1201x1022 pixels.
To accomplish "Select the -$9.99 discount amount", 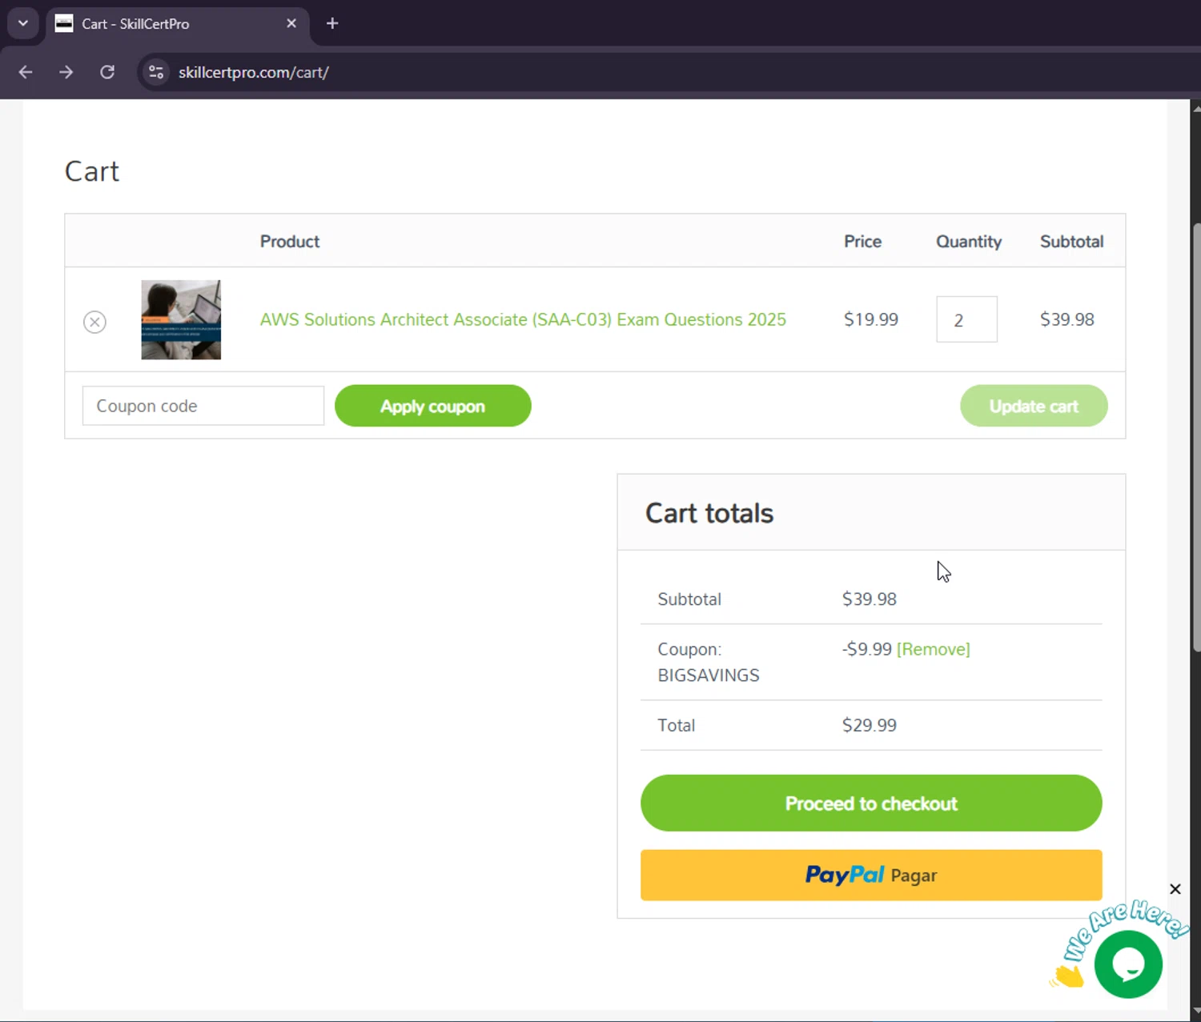I will (867, 649).
